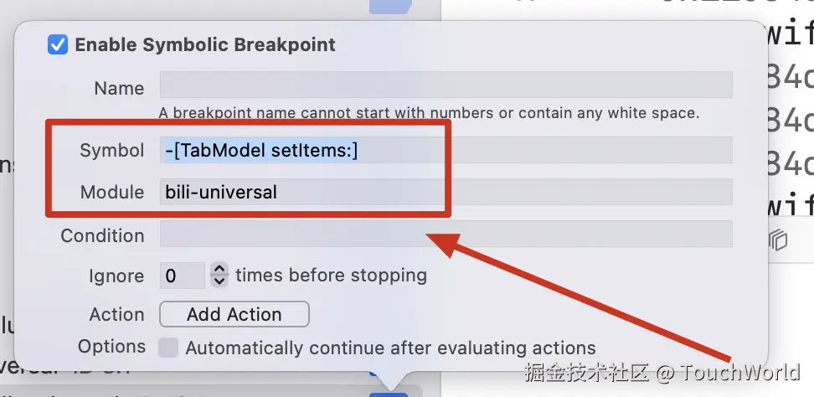Click the Condition label
The image size is (814, 397).
click(x=102, y=235)
